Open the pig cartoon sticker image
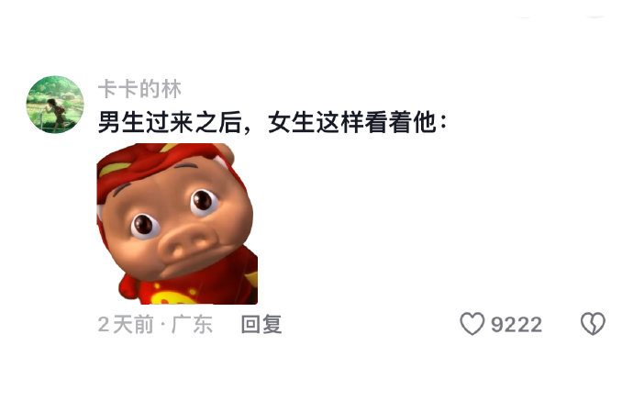Screen dimensions: 633x401 click(177, 224)
